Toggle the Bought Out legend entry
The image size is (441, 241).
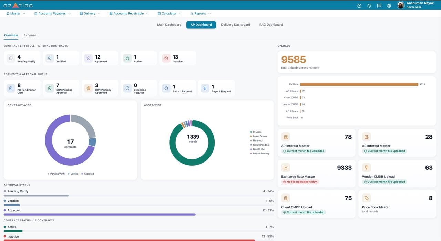pos(257,149)
